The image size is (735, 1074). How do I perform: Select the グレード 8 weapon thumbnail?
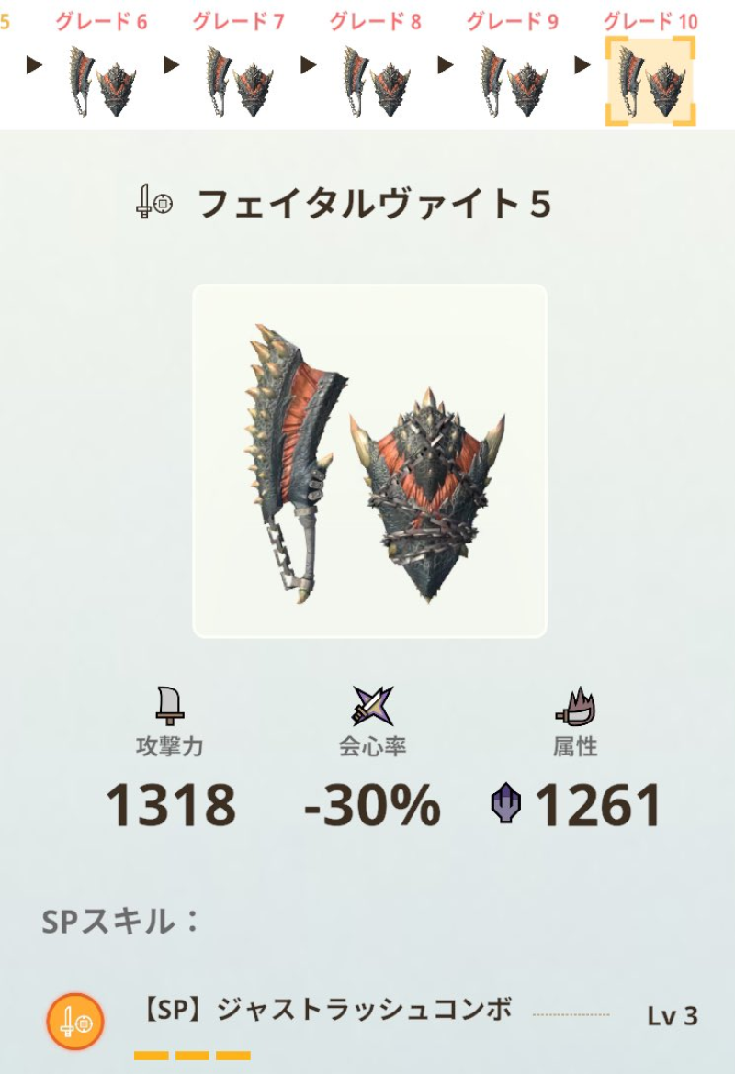pos(377,82)
